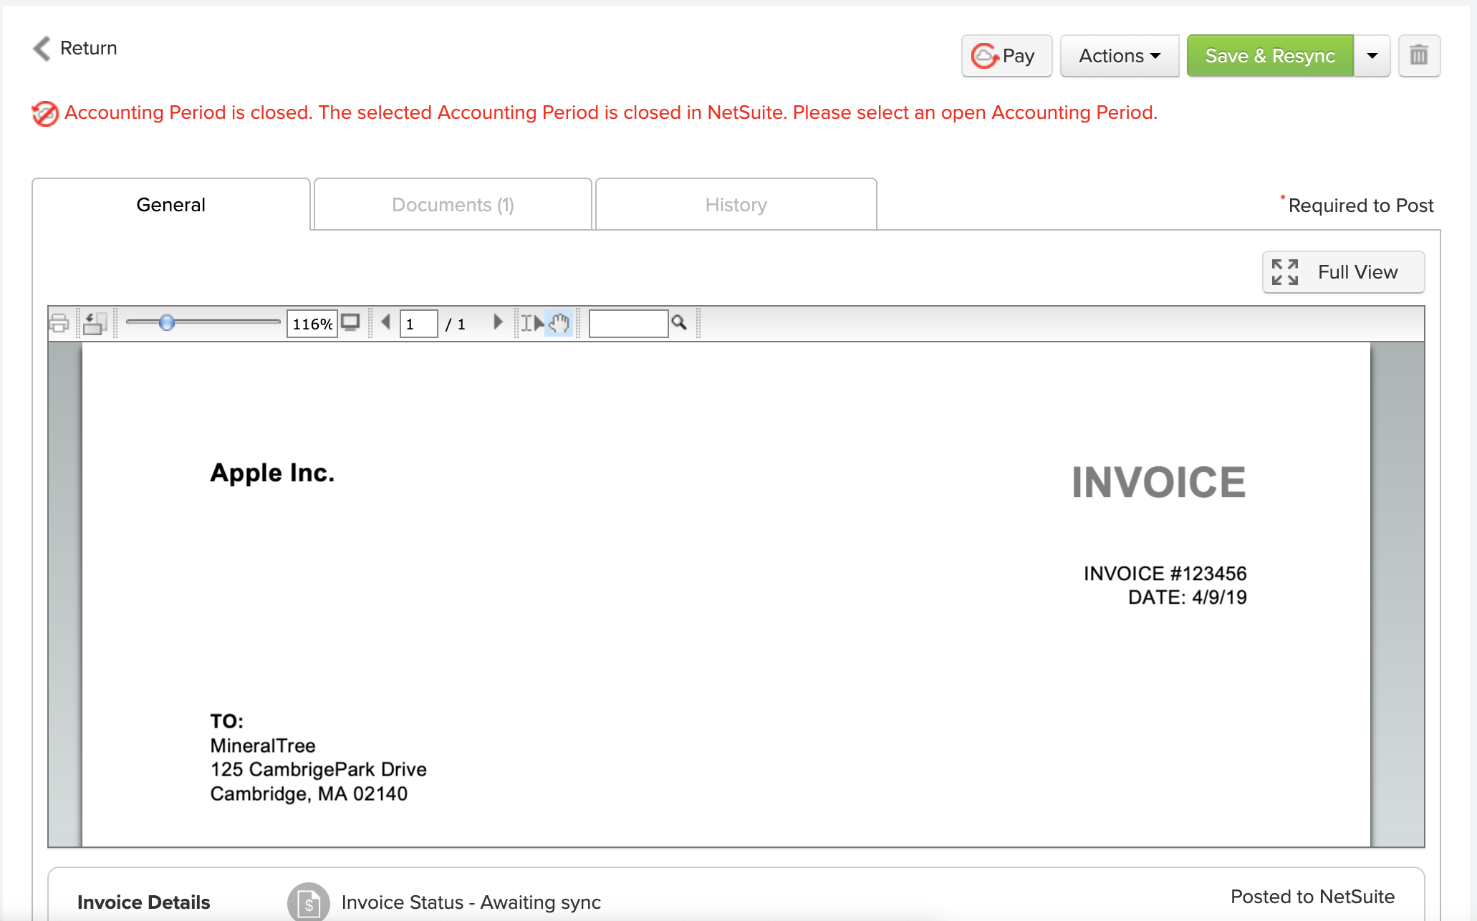Open the Actions dropdown menu
The image size is (1477, 921).
1119,56
